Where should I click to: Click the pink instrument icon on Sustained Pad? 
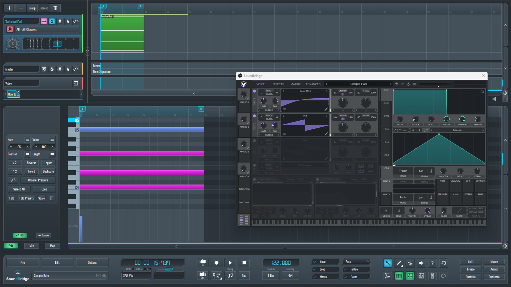(x=44, y=21)
